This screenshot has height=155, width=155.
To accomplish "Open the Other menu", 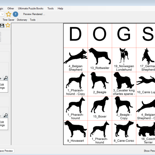I will pyautogui.click(x=11, y=9).
